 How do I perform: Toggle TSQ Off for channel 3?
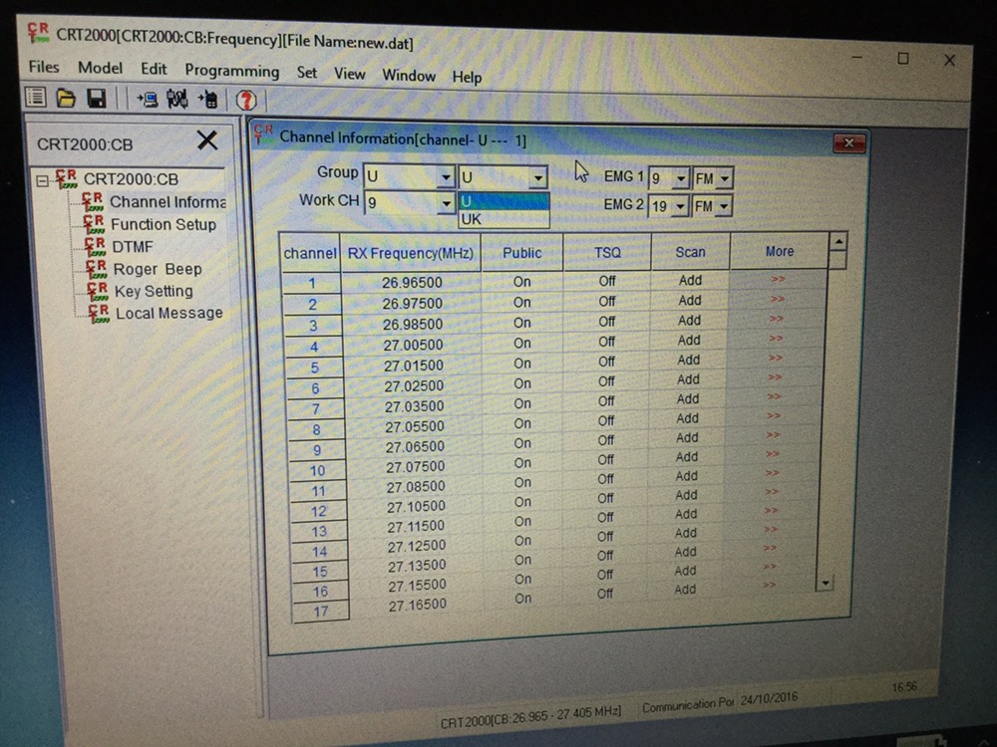(607, 322)
